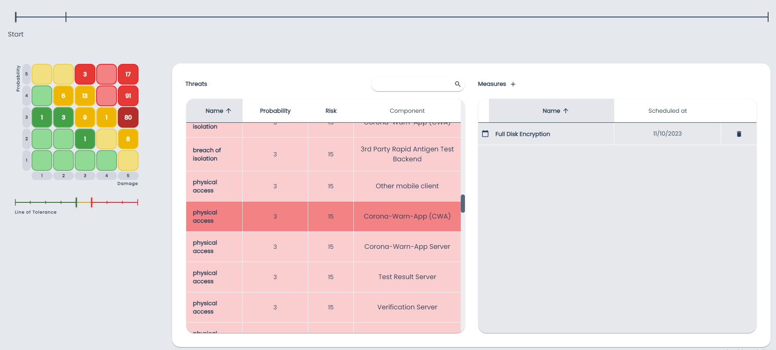776x350 pixels.
Task: Click the Start marker on the timeline
Action: (x=16, y=17)
